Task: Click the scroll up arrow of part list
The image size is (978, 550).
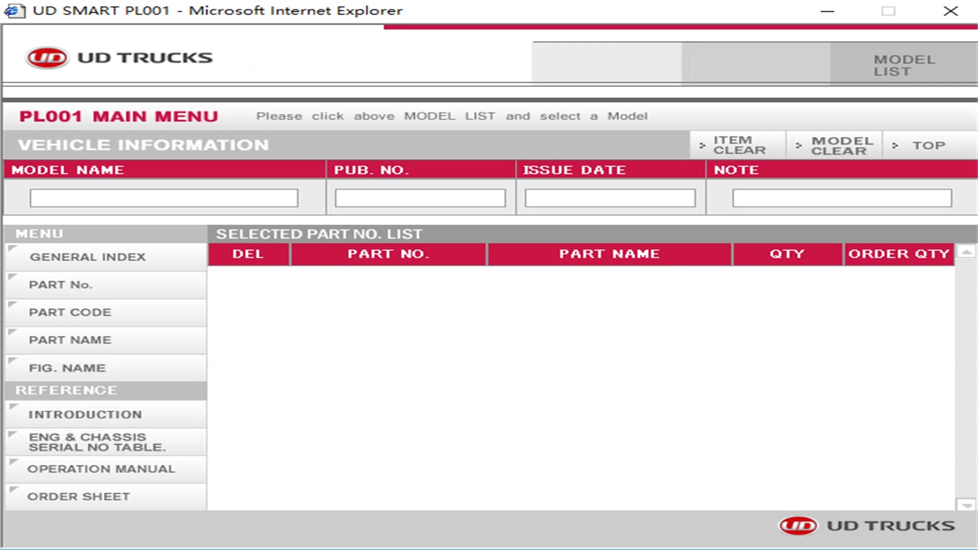Action: pos(966,252)
